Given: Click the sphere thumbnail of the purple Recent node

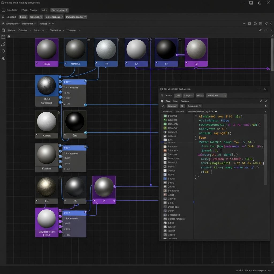Looking at the screenshot, I should [46, 49].
